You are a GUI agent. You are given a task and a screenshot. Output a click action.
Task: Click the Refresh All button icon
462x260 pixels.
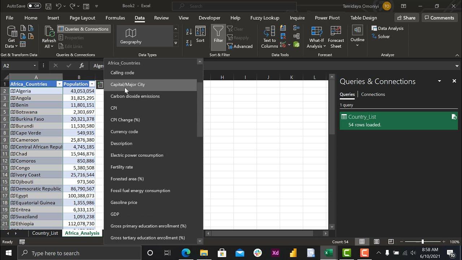[x=49, y=32]
